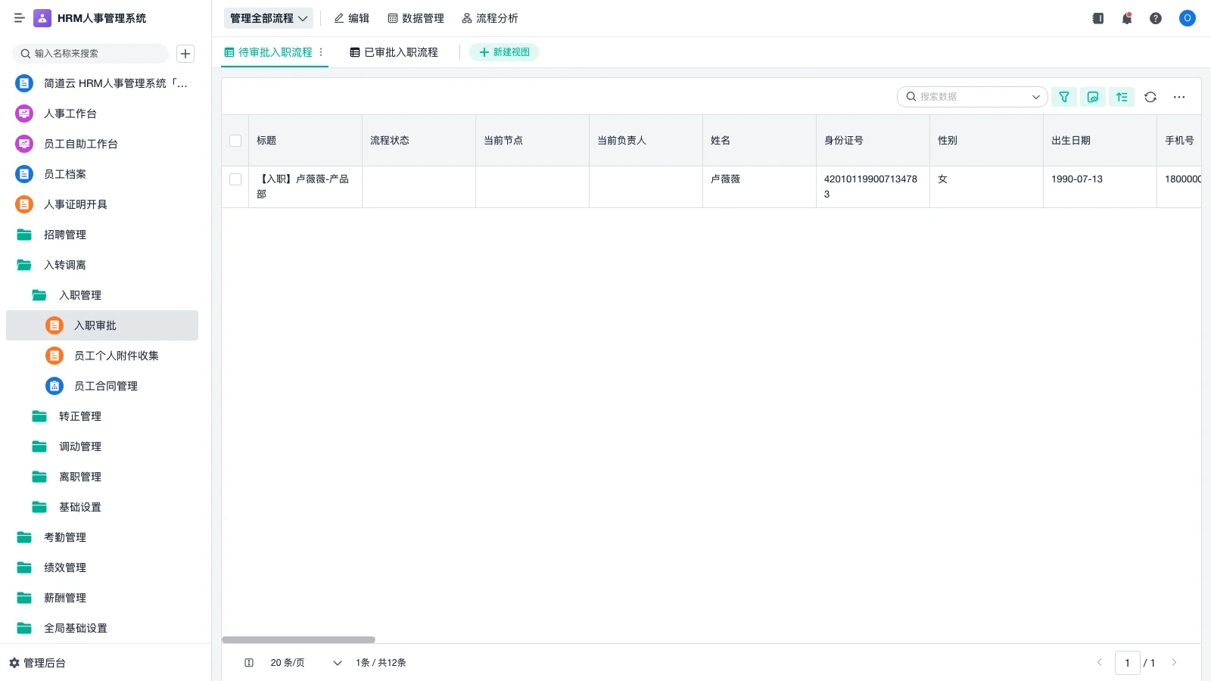This screenshot has height=681, width=1211.
Task: Check the row checkbox for 卢薇薇
Action: (235, 179)
